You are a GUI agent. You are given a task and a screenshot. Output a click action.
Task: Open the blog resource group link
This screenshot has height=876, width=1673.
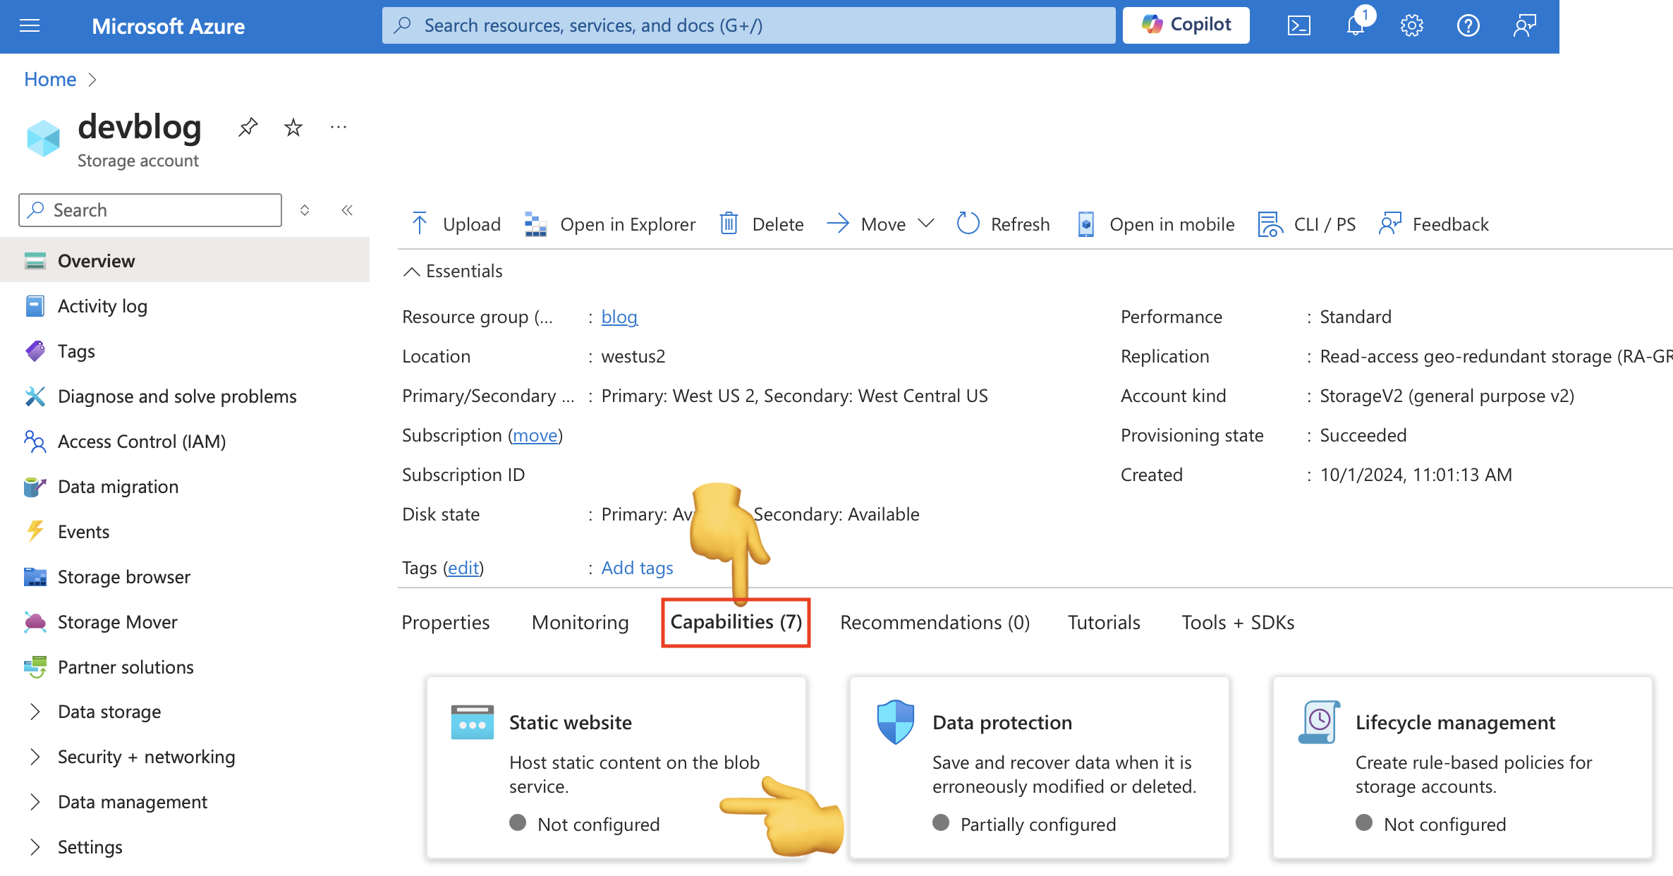coord(619,317)
